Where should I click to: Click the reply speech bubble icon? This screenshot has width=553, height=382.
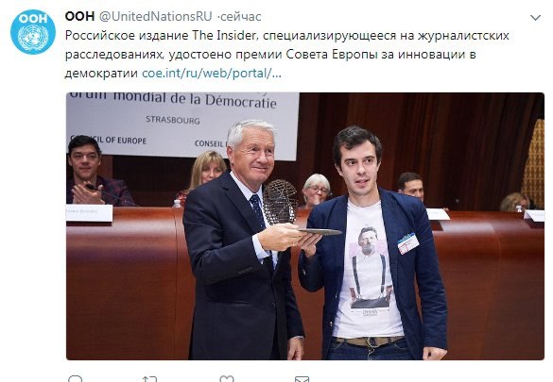tap(75, 379)
